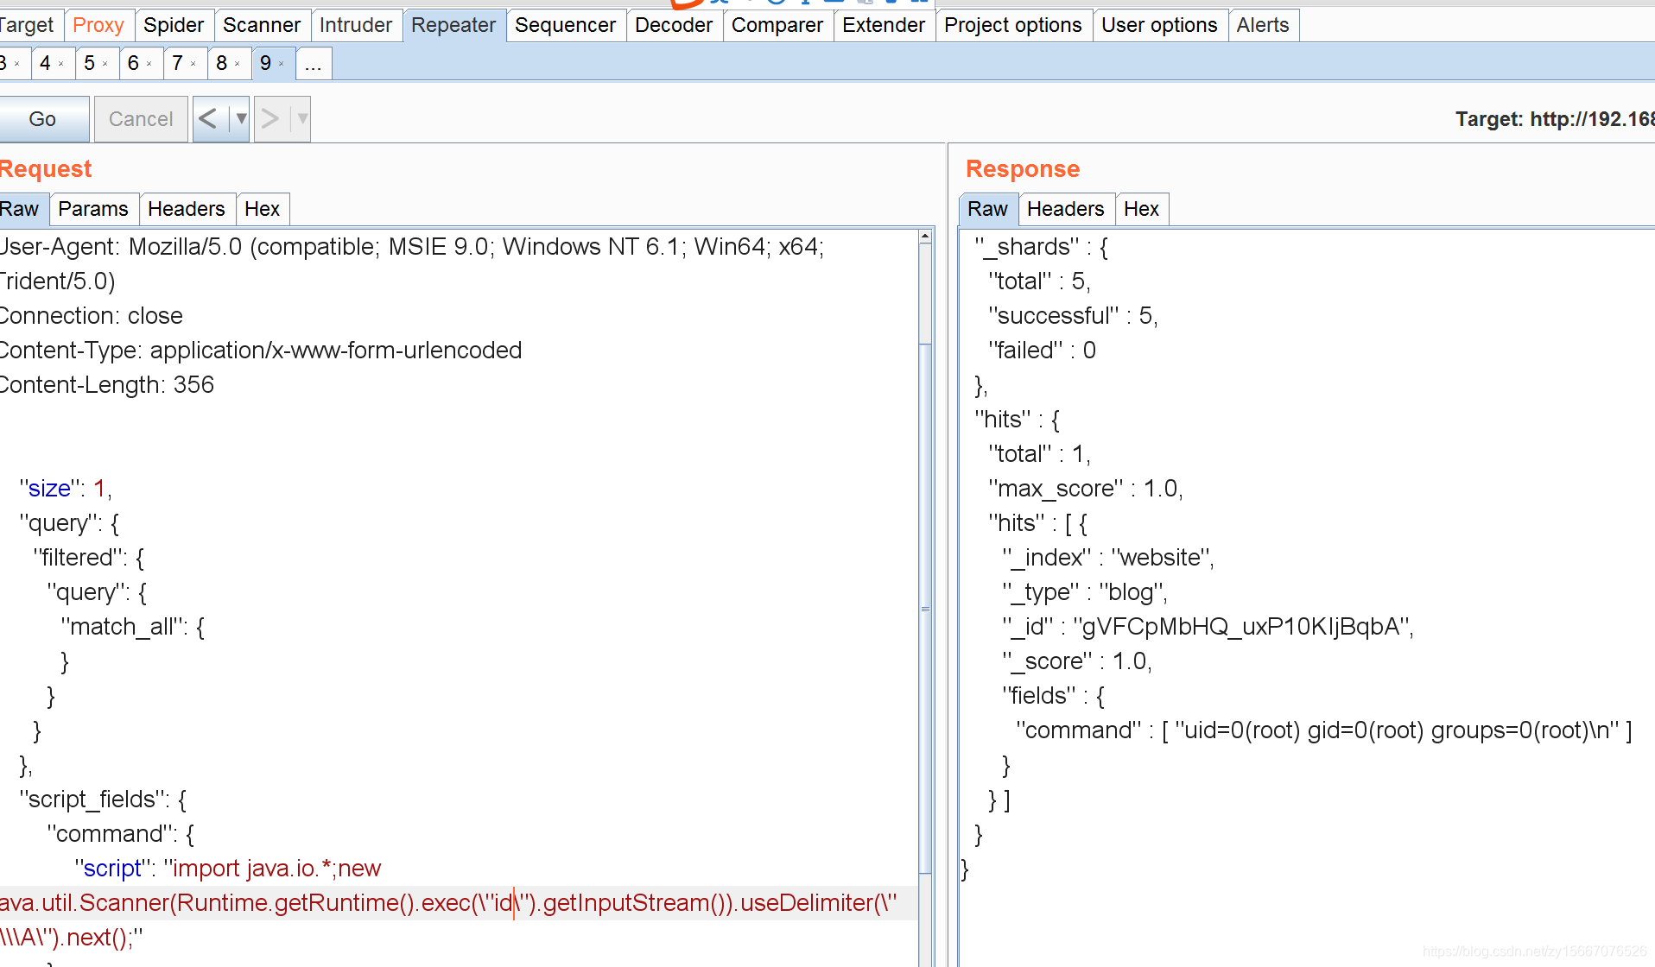Open the Request Hex tab
Screen dimensions: 1655x967
[263, 209]
